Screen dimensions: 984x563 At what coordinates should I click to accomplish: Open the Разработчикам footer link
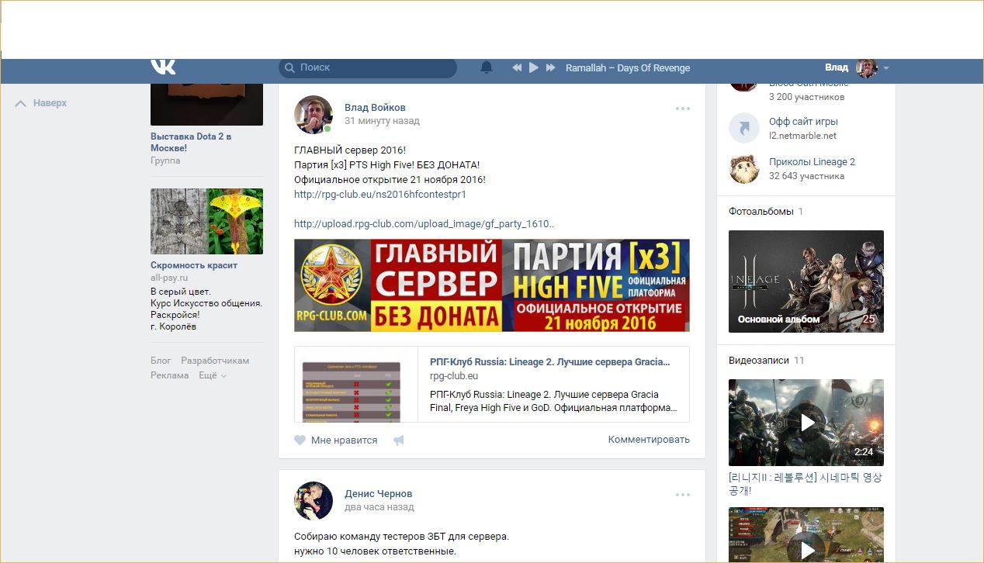[x=215, y=361]
